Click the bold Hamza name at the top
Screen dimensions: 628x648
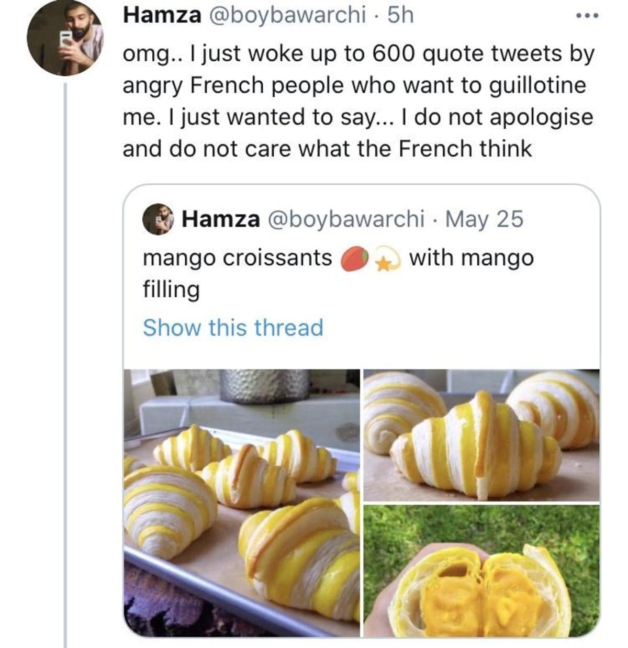(162, 15)
